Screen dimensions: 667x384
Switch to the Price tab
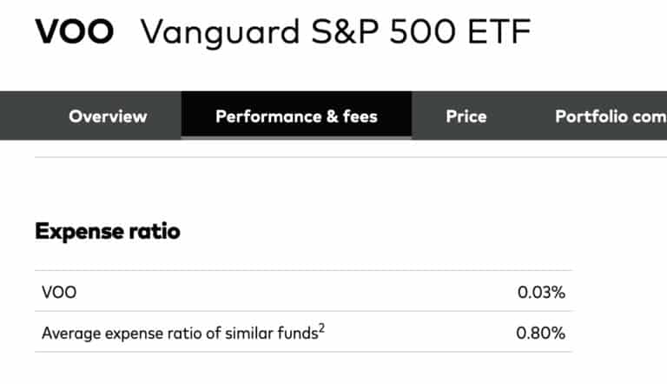click(x=466, y=116)
